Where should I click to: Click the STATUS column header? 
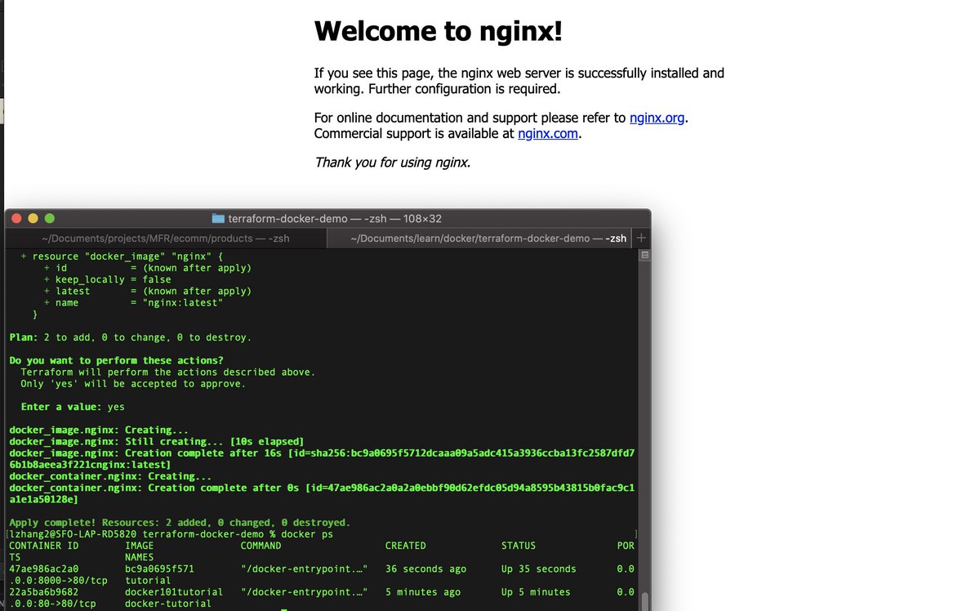point(519,546)
